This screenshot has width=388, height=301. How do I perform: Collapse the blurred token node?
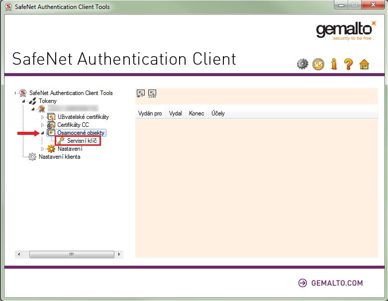(x=33, y=109)
